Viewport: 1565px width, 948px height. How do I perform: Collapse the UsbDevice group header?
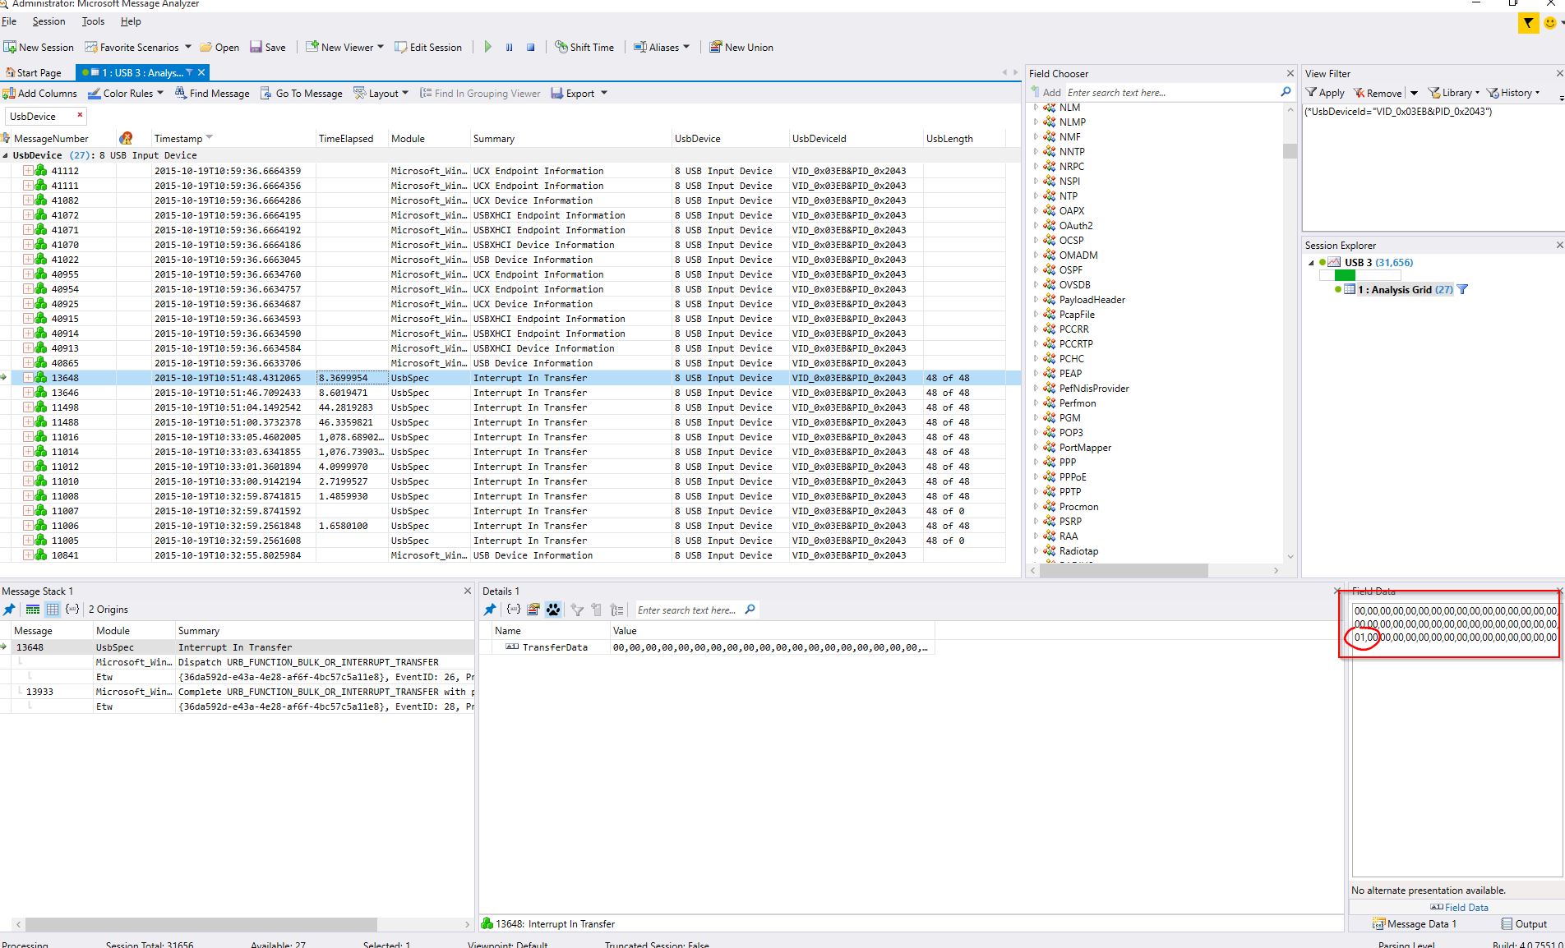[x=6, y=155]
